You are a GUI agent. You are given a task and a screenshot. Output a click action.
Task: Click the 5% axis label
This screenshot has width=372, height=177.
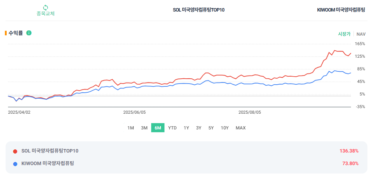(362, 94)
